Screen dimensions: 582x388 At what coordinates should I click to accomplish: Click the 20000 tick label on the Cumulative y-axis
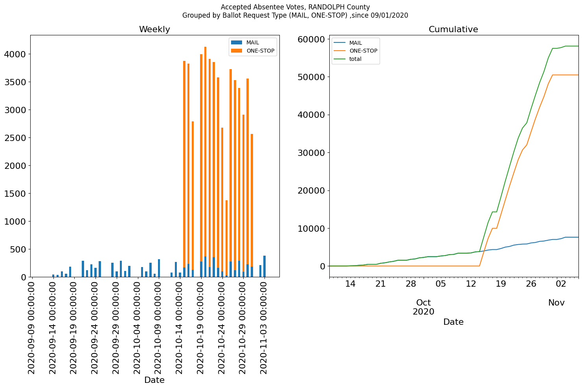click(x=311, y=191)
